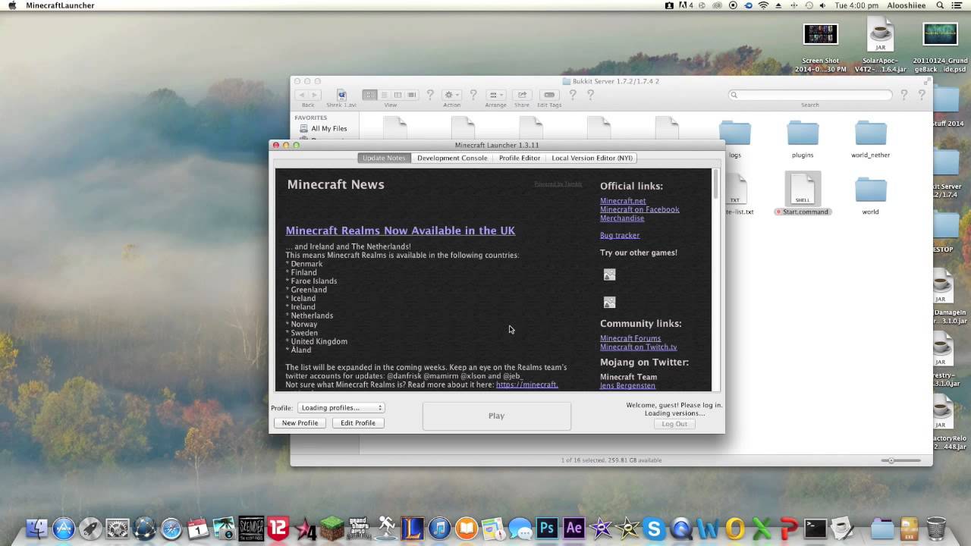Open Jens Bergensten Twitter link
The width and height of the screenshot is (971, 546).
tap(627, 386)
